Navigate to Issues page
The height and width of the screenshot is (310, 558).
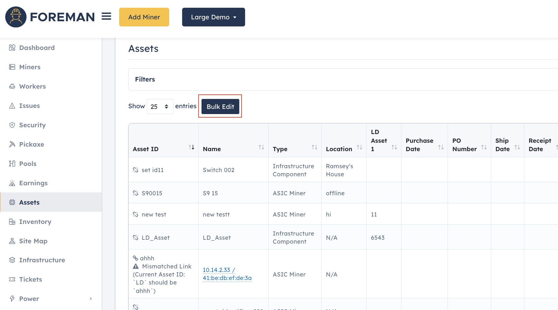[x=29, y=106]
